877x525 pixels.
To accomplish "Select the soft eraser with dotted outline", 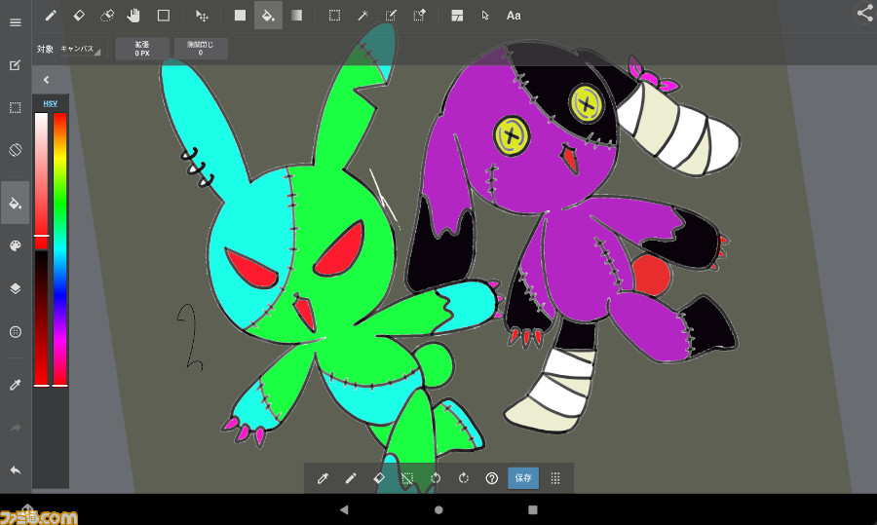I will tap(107, 16).
